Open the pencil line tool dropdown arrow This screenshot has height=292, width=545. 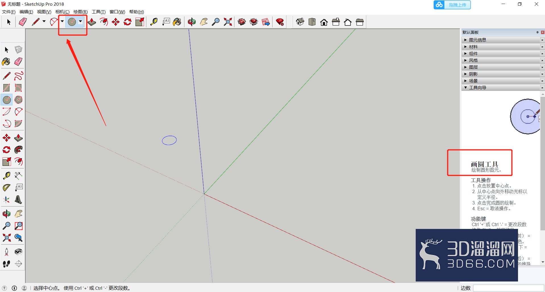click(44, 21)
